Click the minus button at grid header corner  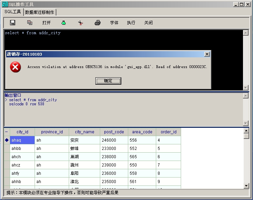pyautogui.click(x=7, y=132)
